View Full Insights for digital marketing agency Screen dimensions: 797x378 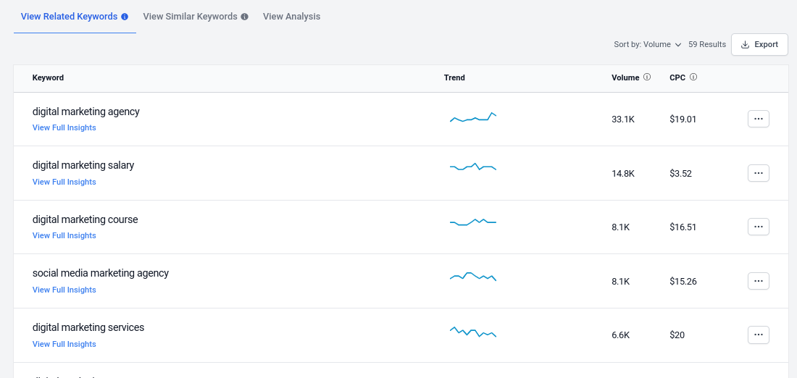pyautogui.click(x=64, y=128)
